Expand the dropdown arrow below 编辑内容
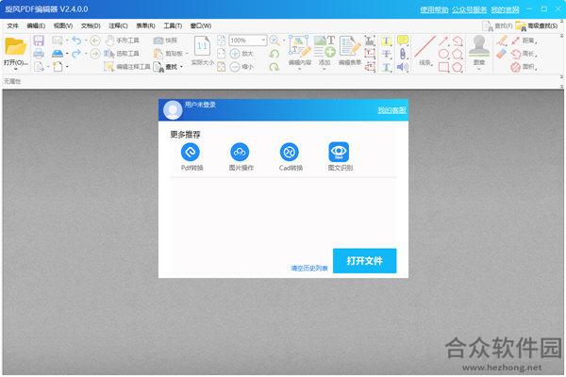Viewport: 566px width, 377px height. [x=300, y=69]
